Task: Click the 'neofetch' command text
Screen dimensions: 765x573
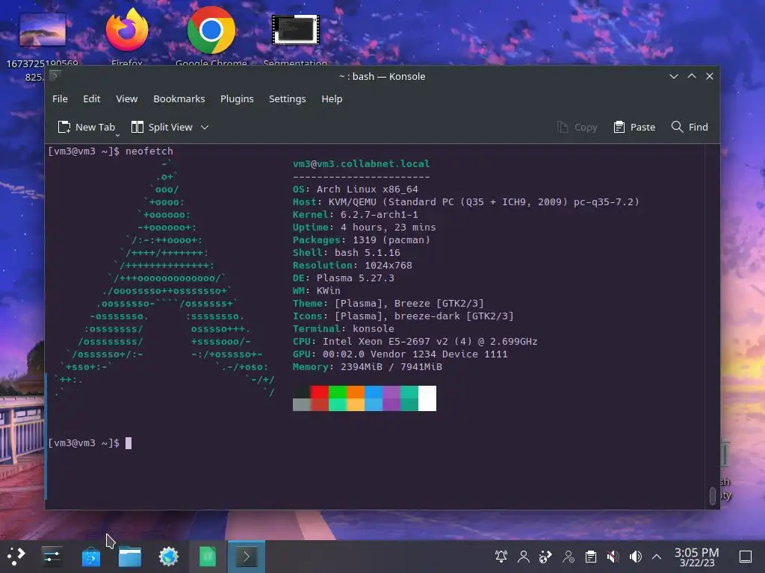Action: pyautogui.click(x=149, y=151)
